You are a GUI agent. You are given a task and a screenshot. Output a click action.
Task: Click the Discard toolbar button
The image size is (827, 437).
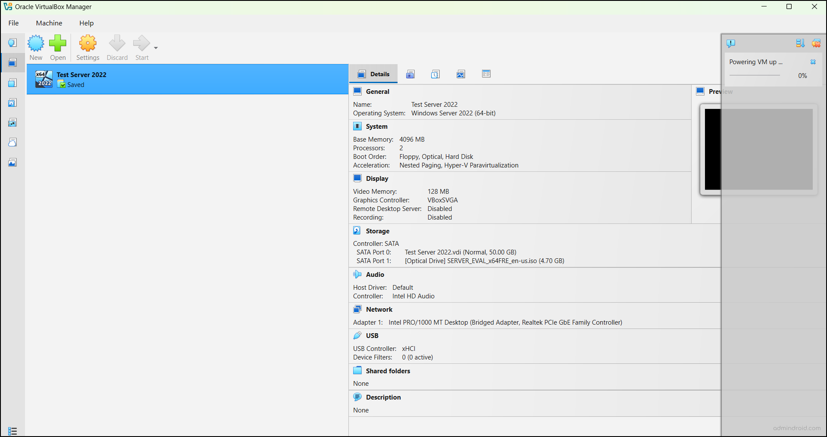click(x=117, y=47)
